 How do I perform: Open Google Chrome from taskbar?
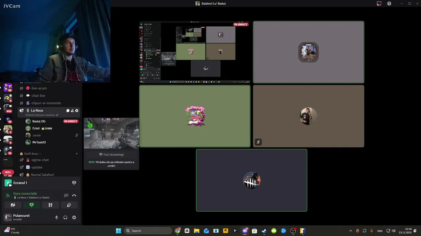[178, 231]
